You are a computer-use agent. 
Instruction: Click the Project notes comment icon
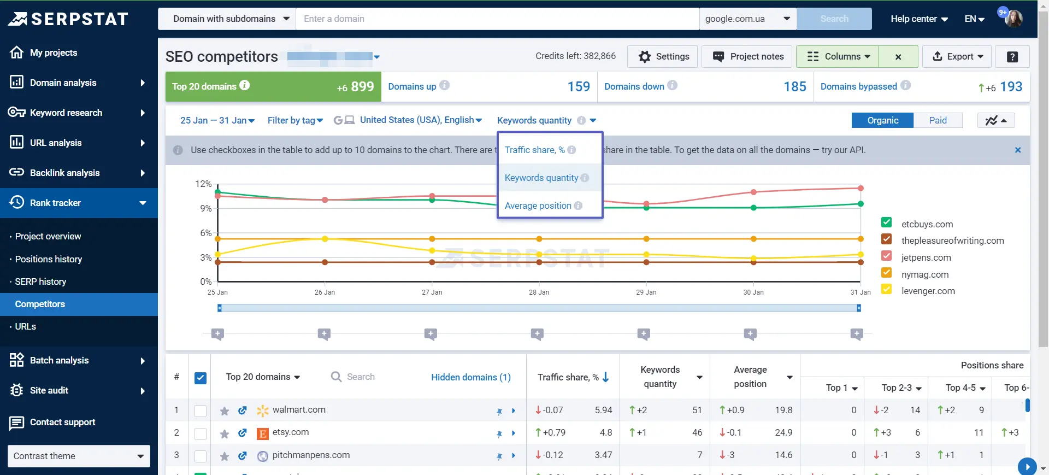click(x=718, y=56)
